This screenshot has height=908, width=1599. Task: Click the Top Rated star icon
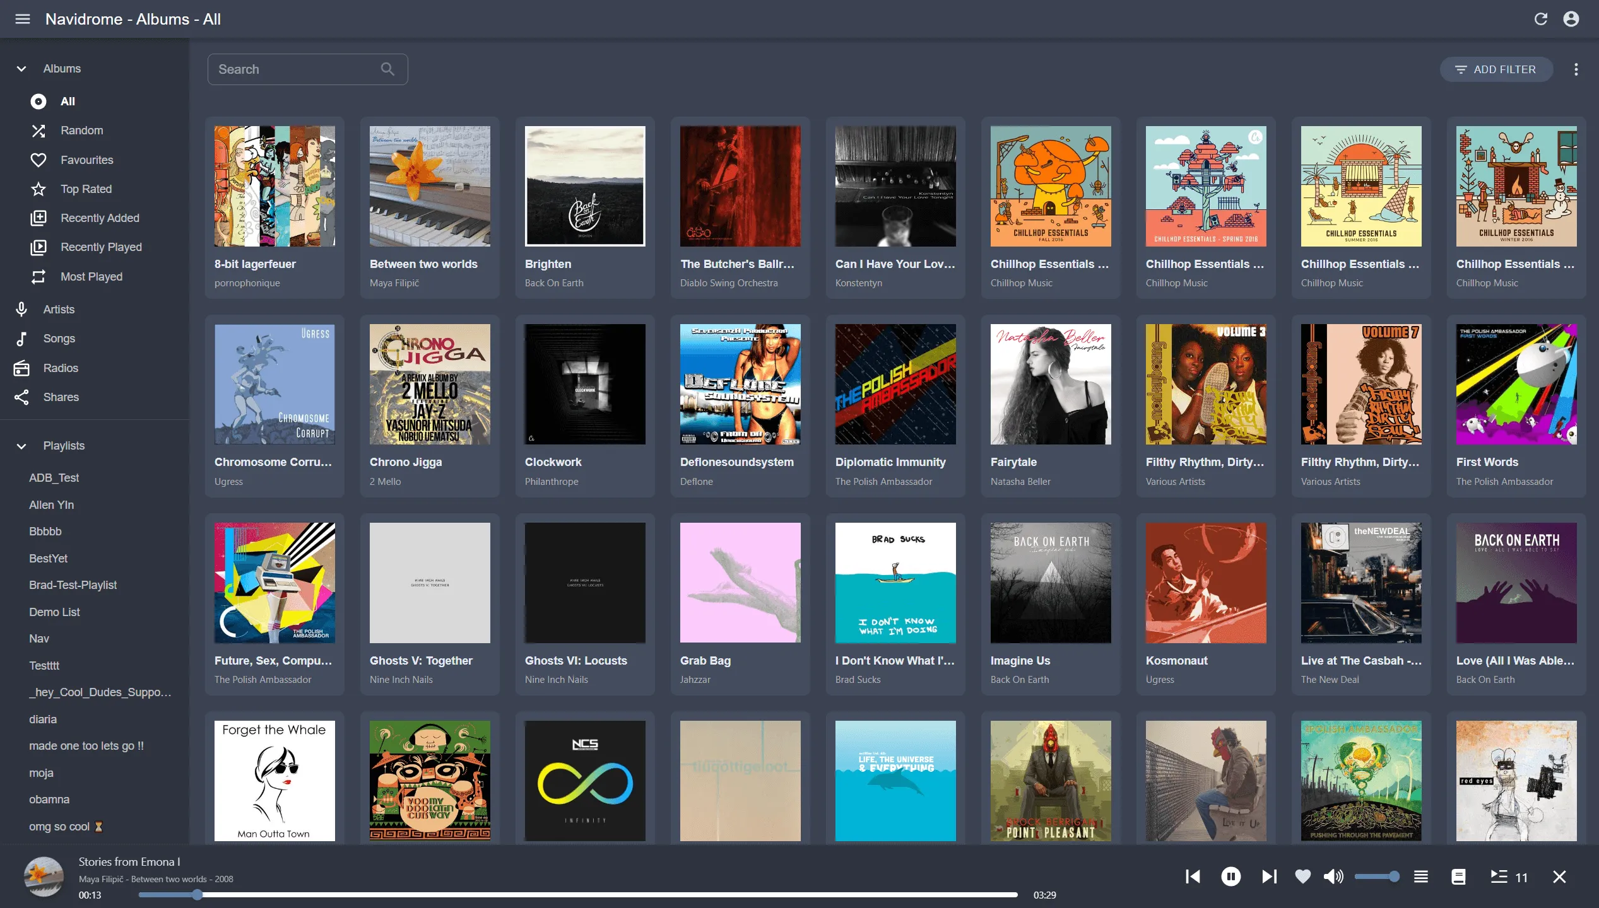[38, 189]
